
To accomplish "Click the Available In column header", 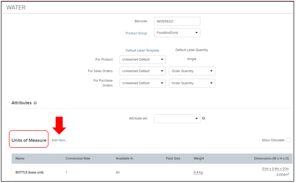I will pos(125,159).
